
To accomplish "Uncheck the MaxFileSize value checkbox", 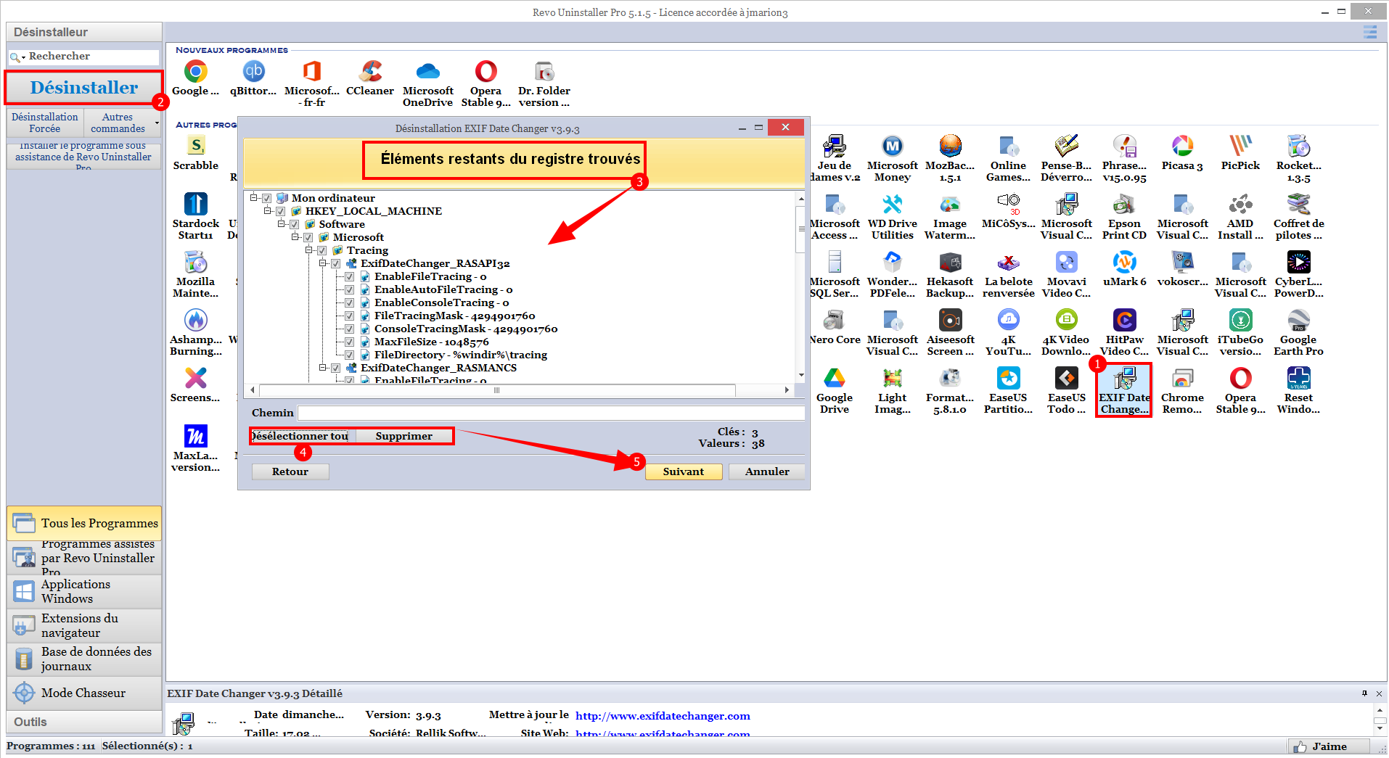I will click(x=350, y=342).
